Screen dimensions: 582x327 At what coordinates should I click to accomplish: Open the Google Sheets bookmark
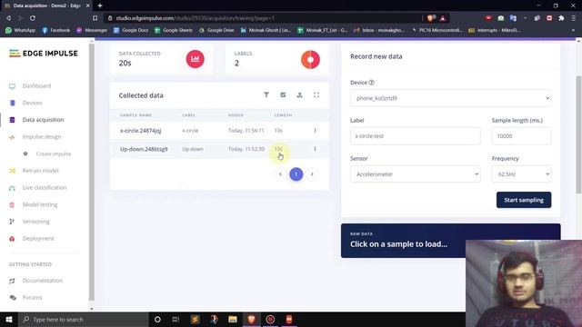[174, 30]
